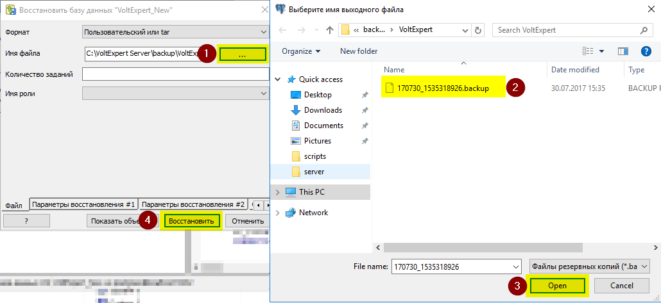Viewport: 661px width, 303px height.
Task: Click the '?' help button in restore dialog
Action: pyautogui.click(x=26, y=221)
